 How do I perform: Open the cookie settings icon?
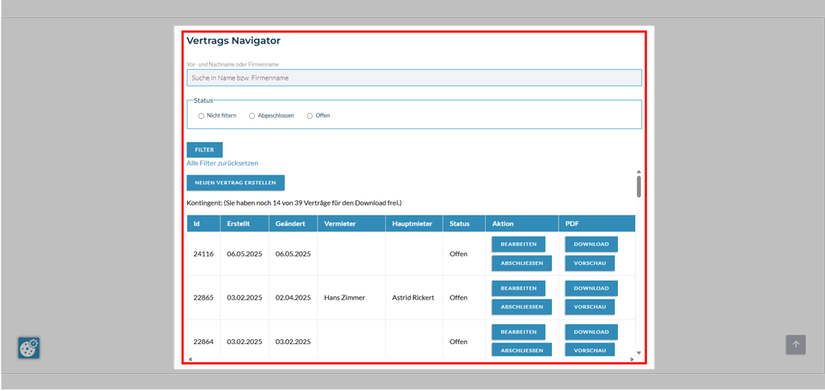(29, 347)
